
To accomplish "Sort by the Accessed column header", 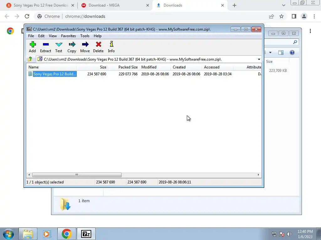I will tap(218, 67).
